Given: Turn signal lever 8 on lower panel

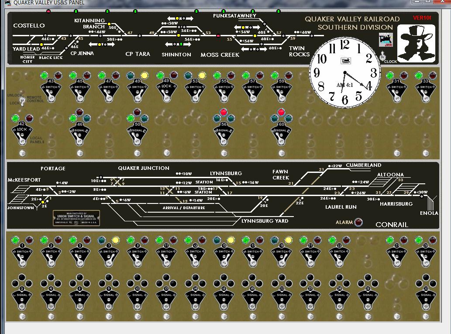Looking at the screenshot, I should (x=109, y=298).
